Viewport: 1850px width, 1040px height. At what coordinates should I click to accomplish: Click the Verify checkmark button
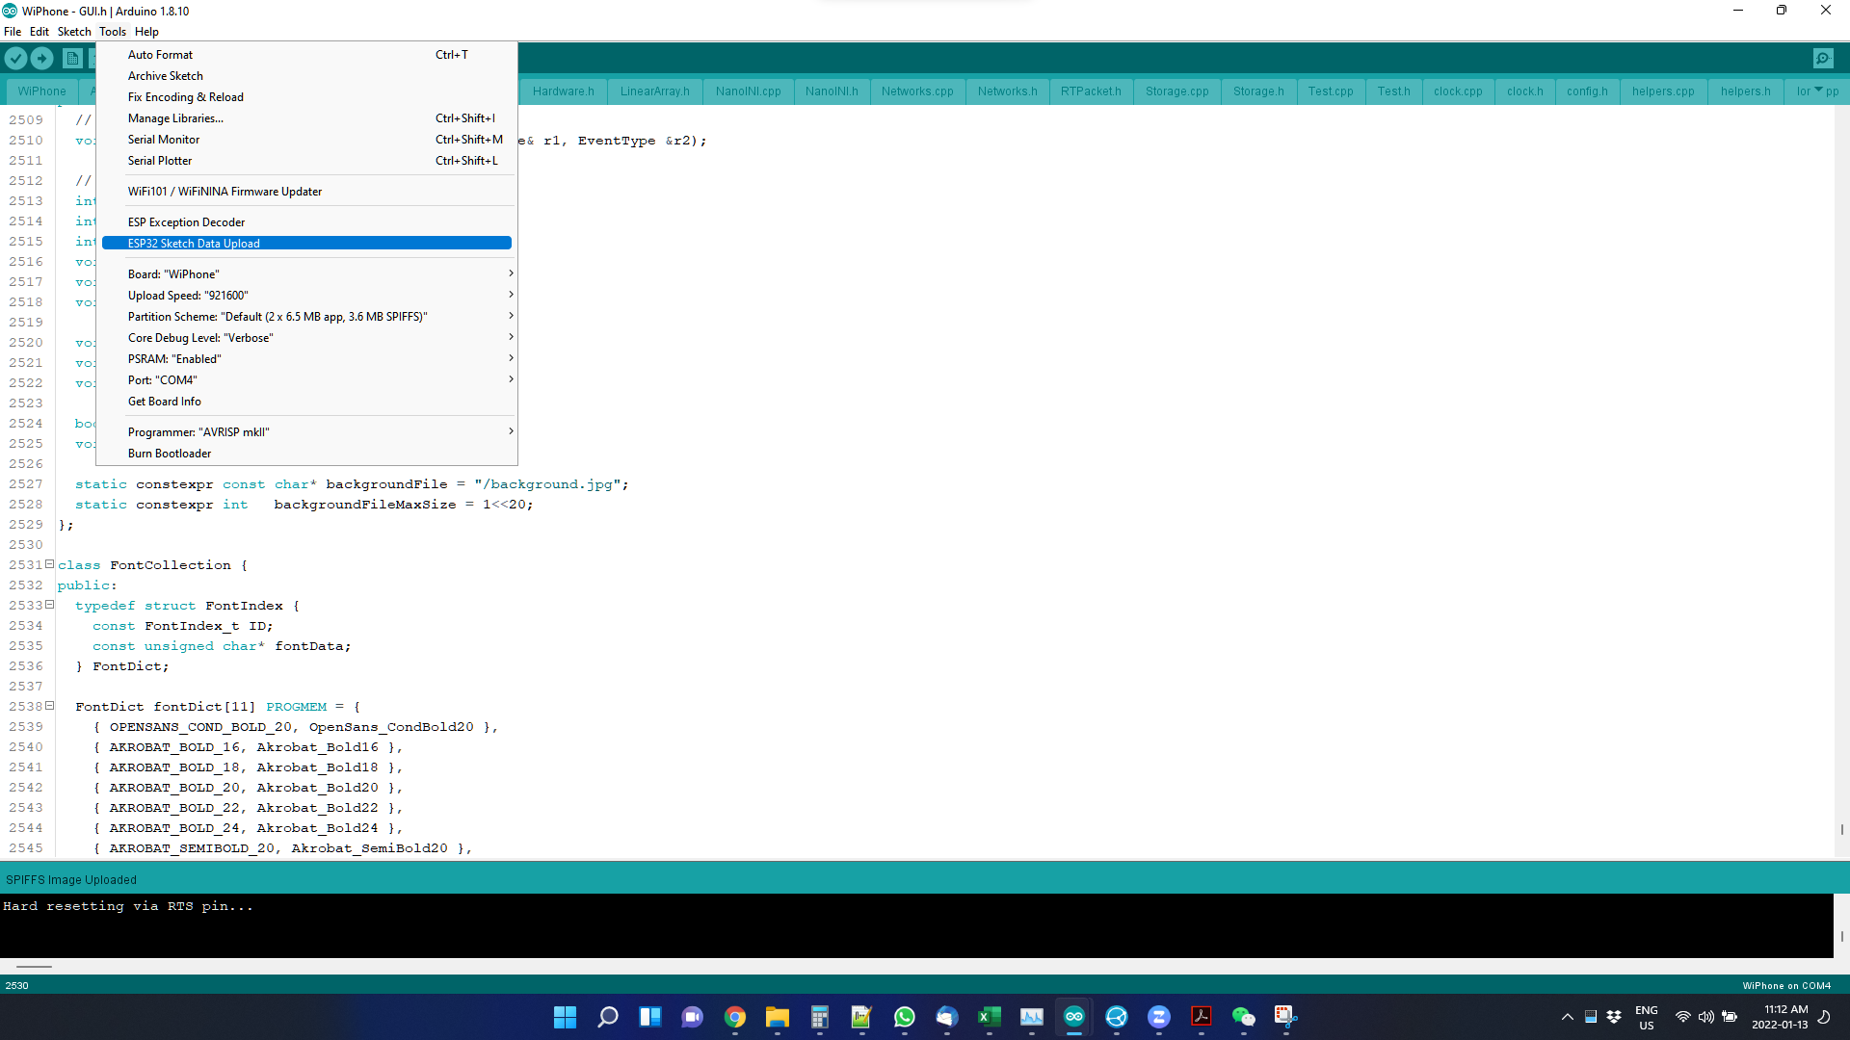[x=15, y=59]
